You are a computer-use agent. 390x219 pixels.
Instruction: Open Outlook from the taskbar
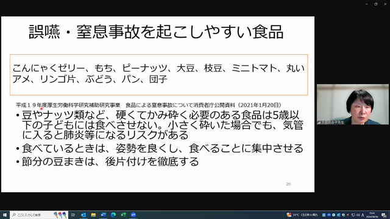click(83, 215)
